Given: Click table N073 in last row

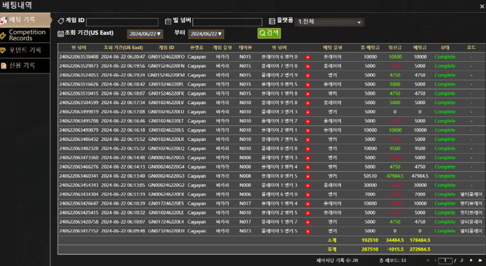Looking at the screenshot, I should pos(245,231).
